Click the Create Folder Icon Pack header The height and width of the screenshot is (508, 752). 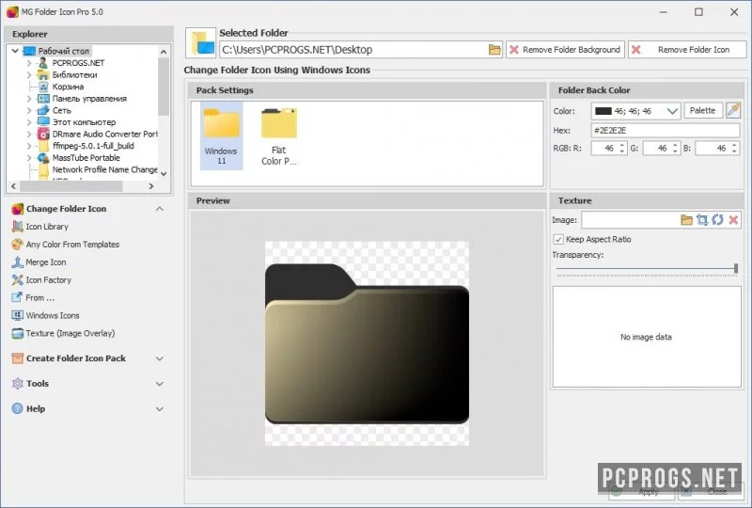click(76, 358)
